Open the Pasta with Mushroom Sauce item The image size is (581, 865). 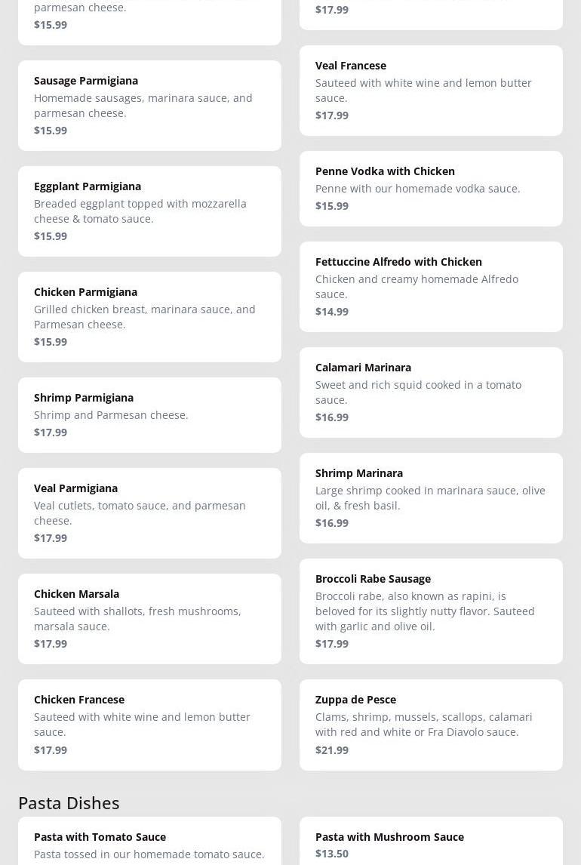pyautogui.click(x=431, y=842)
